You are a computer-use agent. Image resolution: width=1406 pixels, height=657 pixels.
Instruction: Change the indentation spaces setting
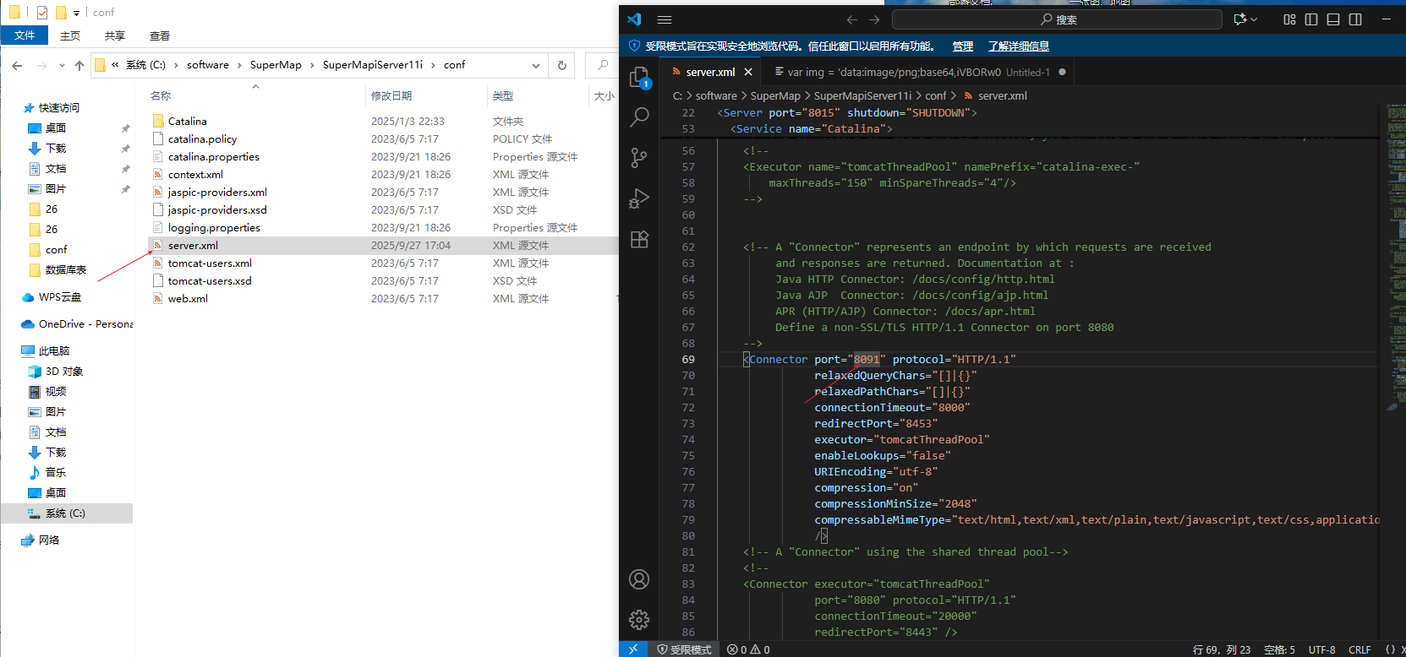point(1279,649)
